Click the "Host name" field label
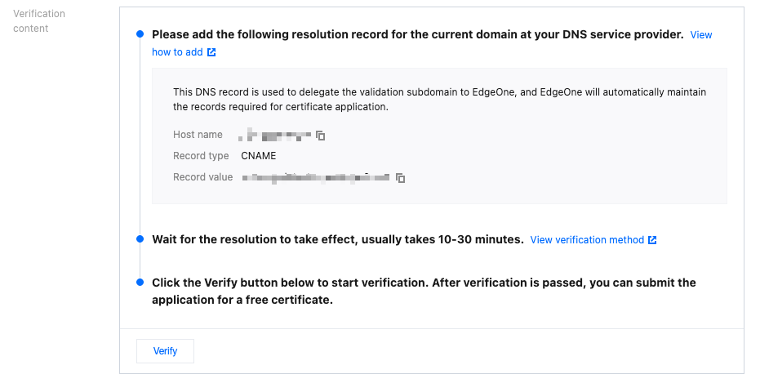The width and height of the screenshot is (760, 383). click(198, 135)
